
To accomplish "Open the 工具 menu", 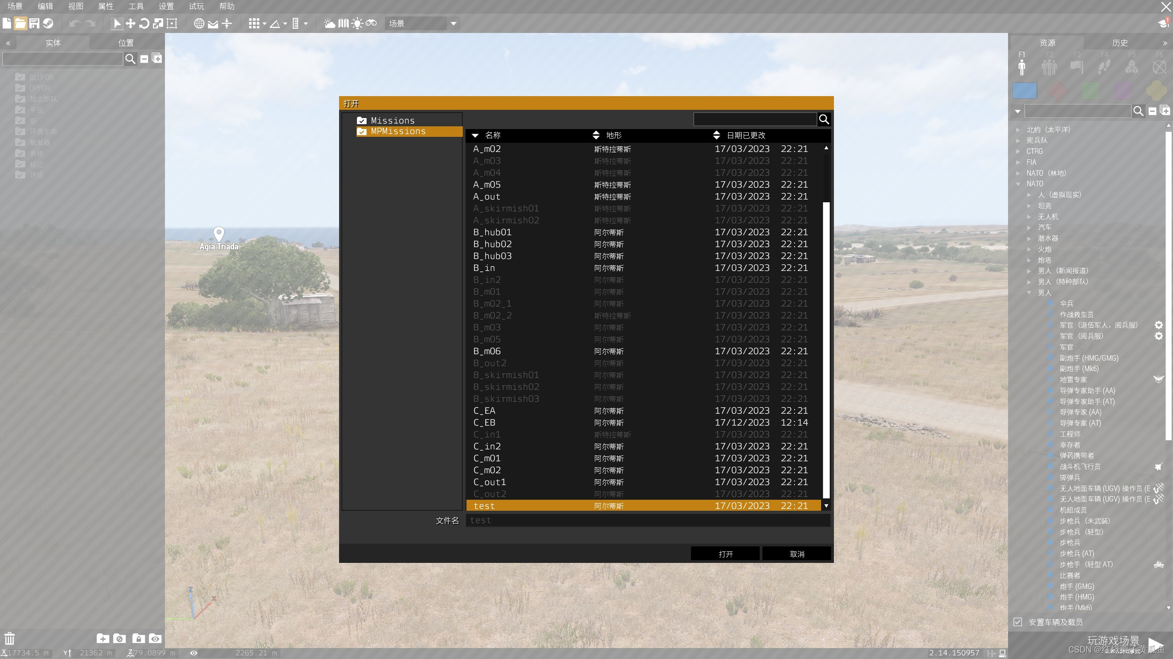I will [136, 6].
